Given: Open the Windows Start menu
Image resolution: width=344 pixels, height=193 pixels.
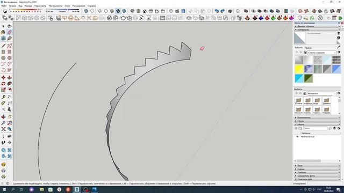Looking at the screenshot, I should (x=4, y=189).
